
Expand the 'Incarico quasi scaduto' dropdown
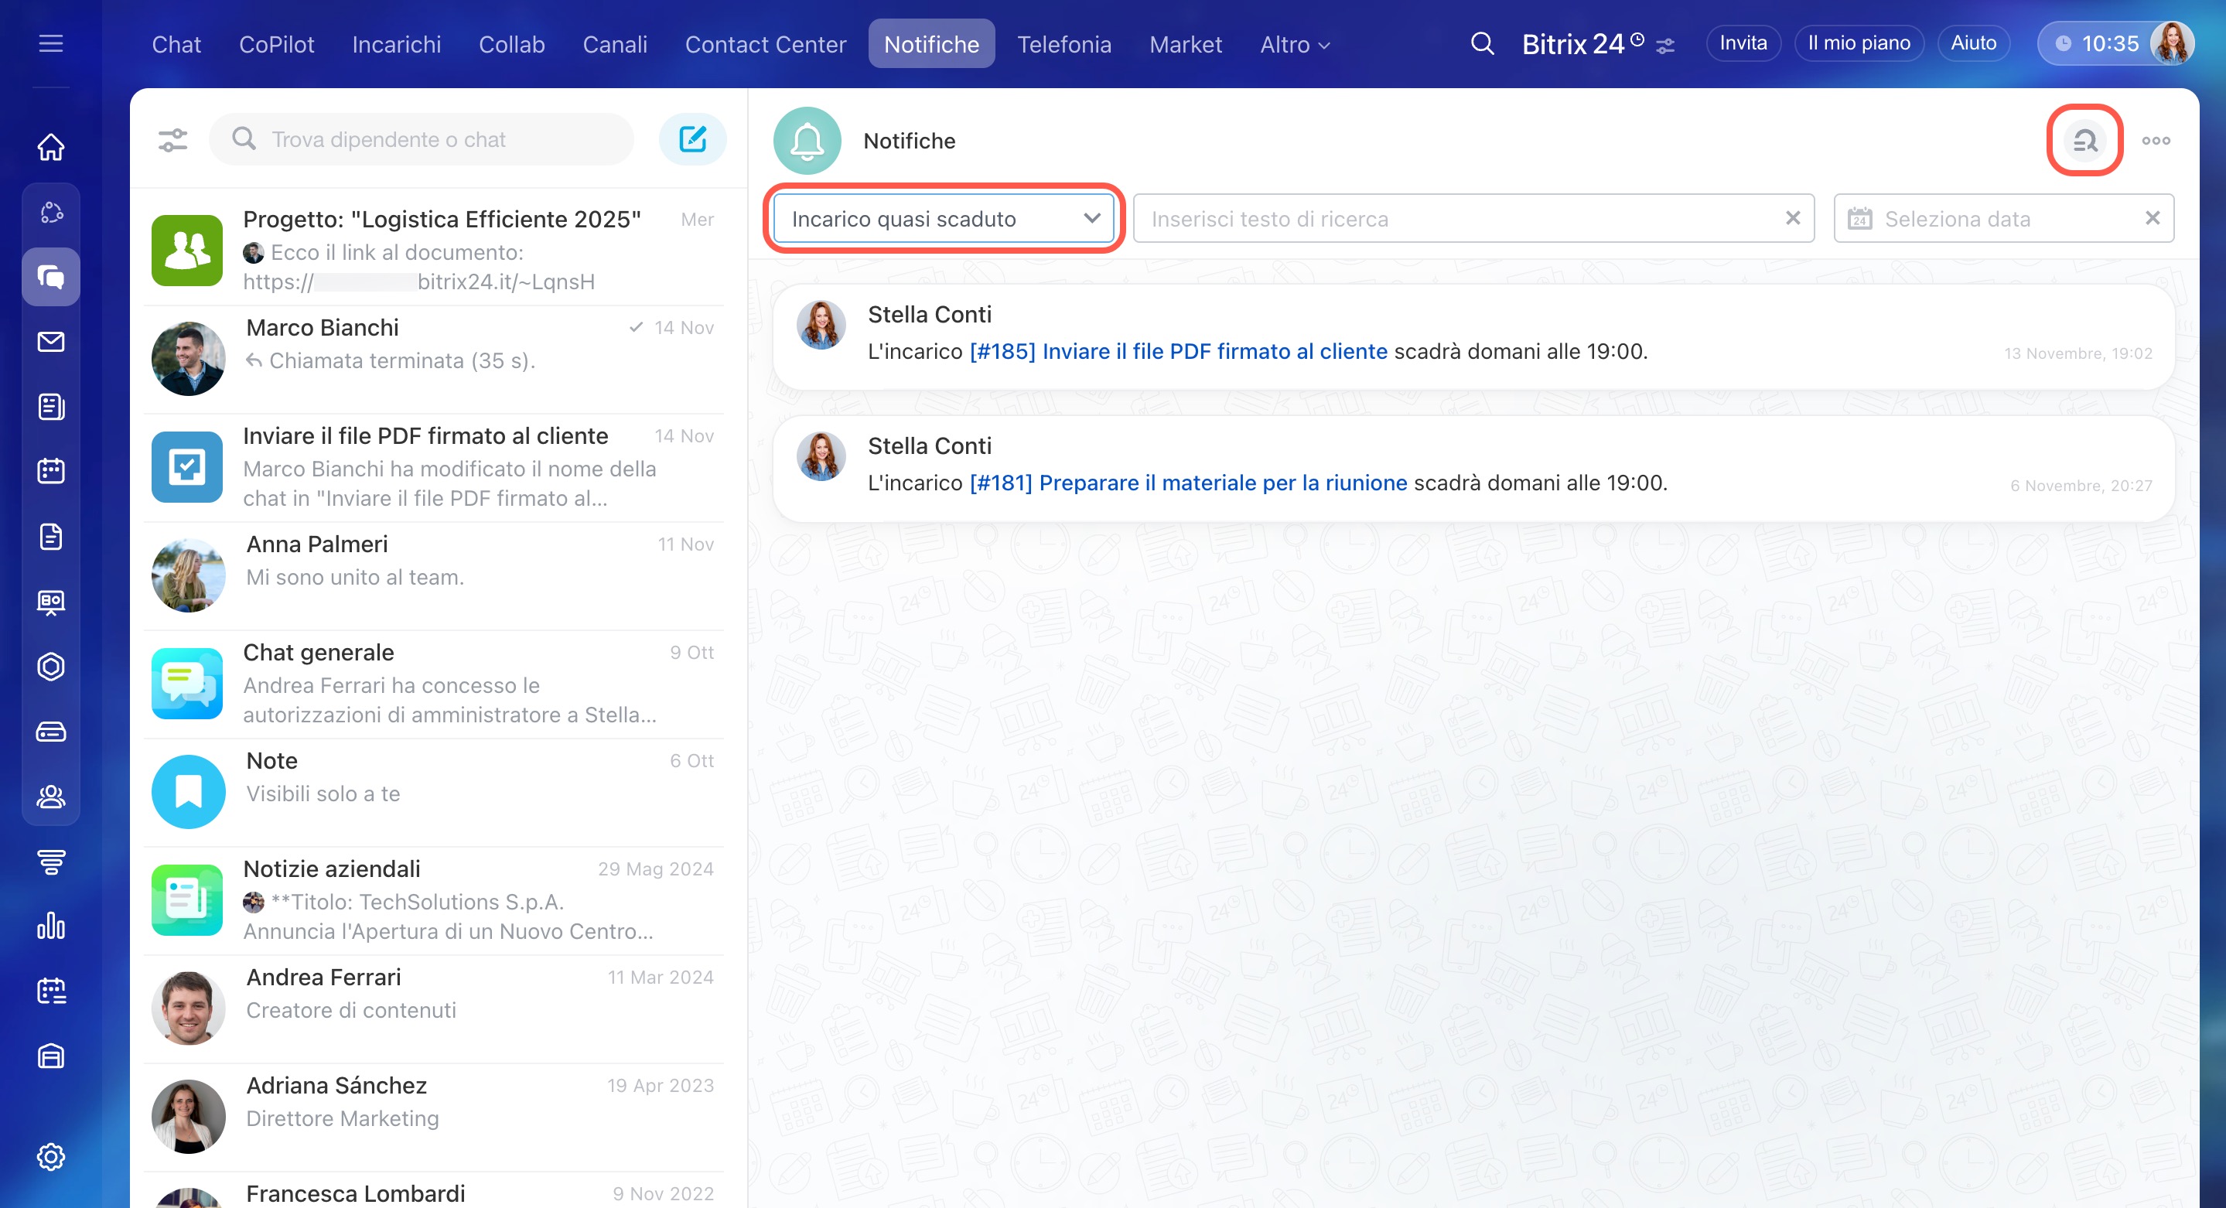tap(944, 219)
